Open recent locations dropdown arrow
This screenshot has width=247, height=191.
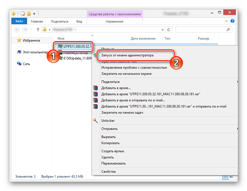coord(32,29)
